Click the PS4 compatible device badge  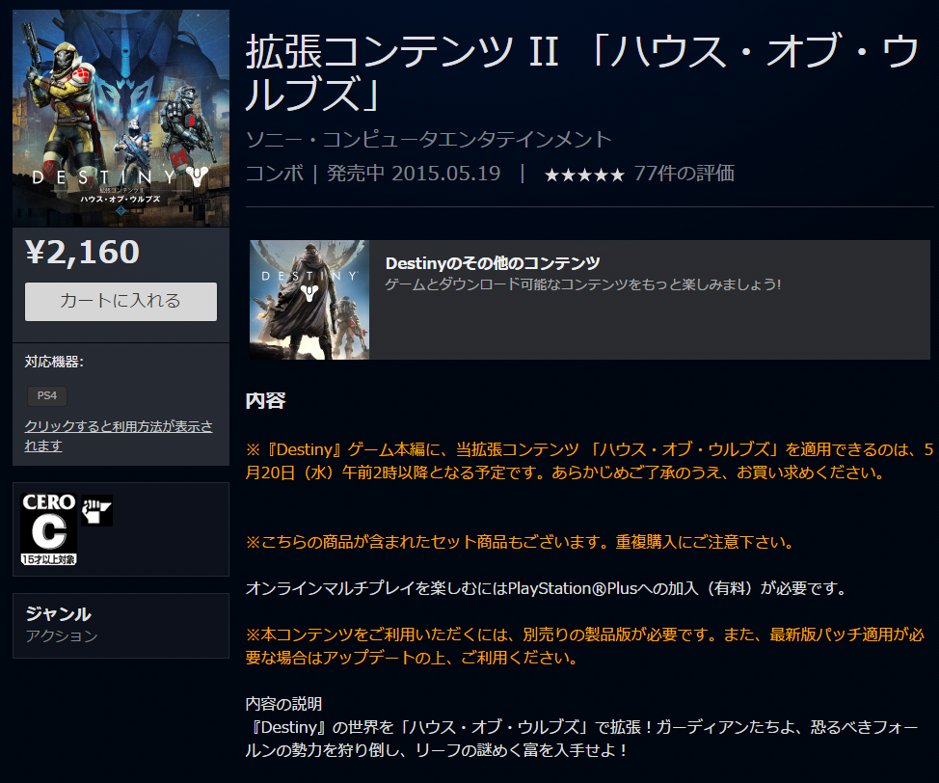pos(46,395)
